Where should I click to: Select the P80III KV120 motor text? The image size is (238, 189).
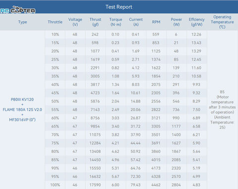tap(22, 100)
